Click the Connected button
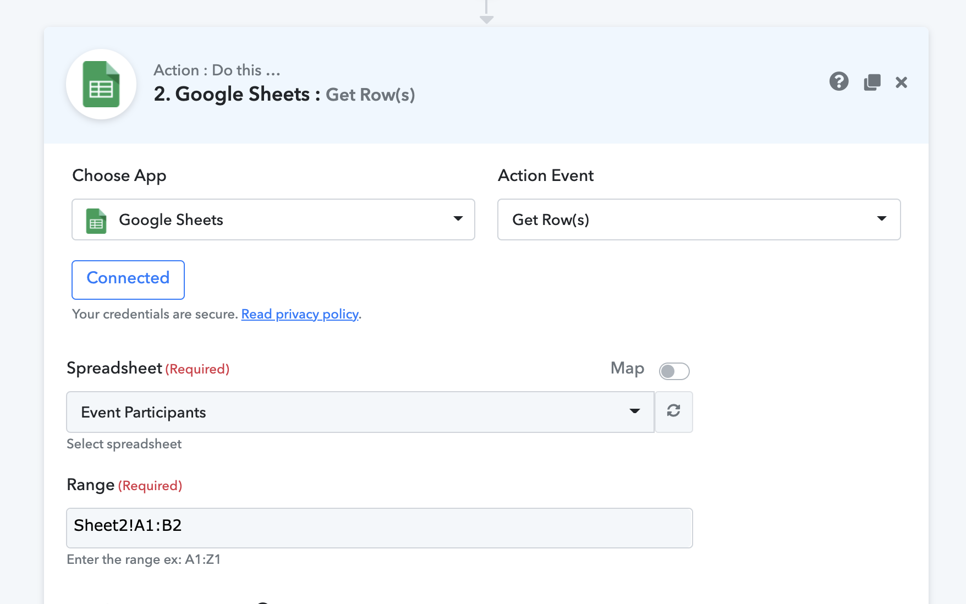Viewport: 966px width, 604px height. pos(128,280)
